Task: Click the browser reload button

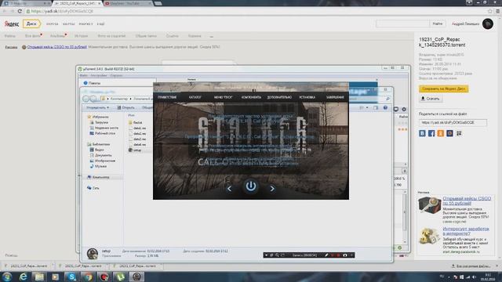Action: coord(20,11)
